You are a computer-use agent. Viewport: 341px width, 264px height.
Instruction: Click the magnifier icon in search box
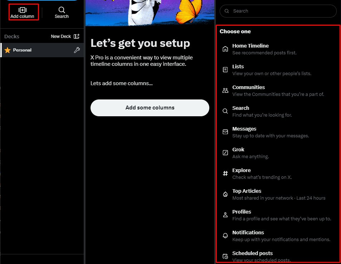pyautogui.click(x=226, y=11)
